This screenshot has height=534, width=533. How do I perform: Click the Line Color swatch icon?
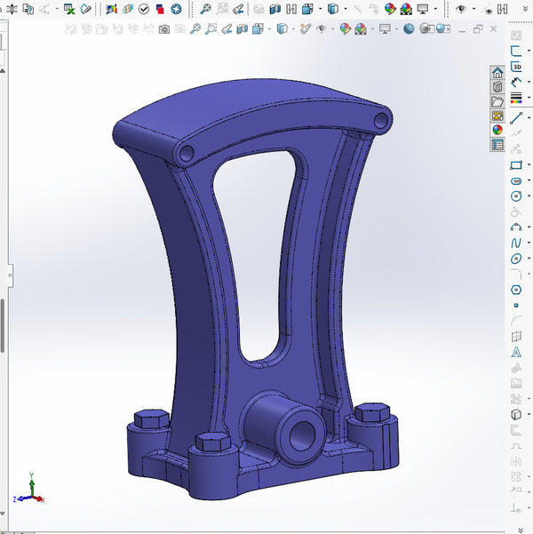515,99
